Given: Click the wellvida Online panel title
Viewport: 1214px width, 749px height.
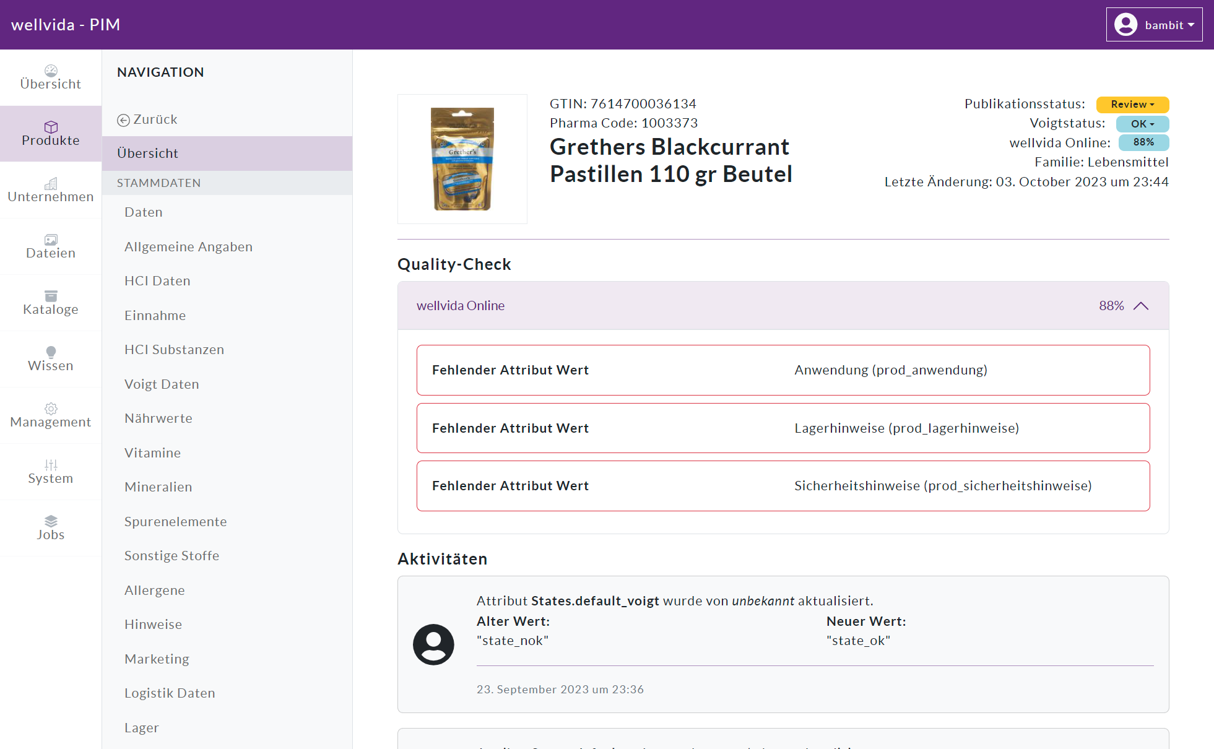Looking at the screenshot, I should click(x=461, y=306).
